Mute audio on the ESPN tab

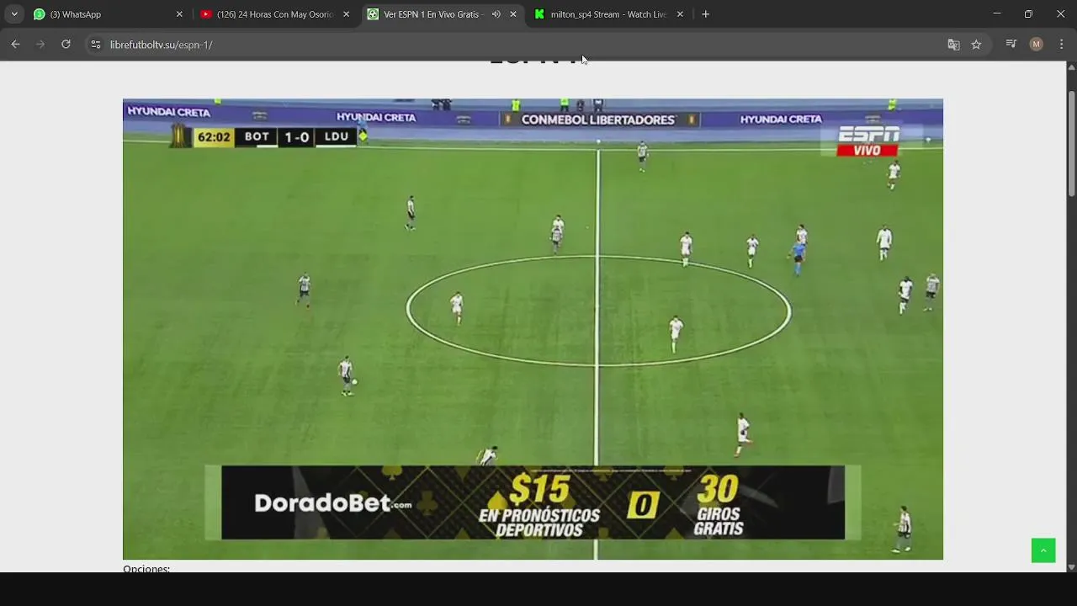496,14
